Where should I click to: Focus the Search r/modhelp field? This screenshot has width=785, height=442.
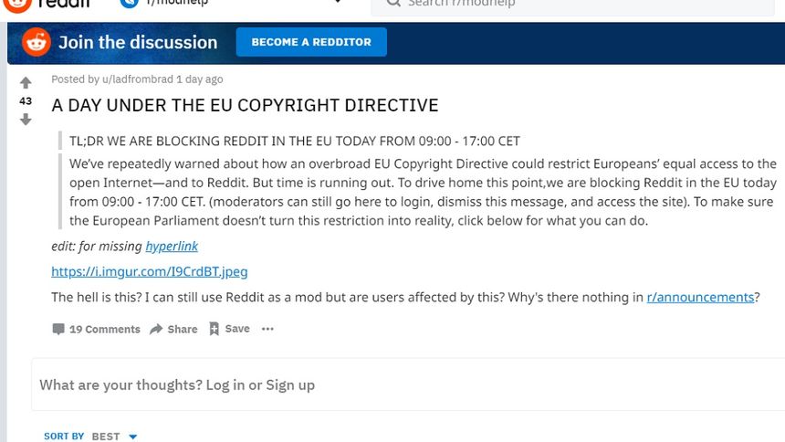(572, 5)
